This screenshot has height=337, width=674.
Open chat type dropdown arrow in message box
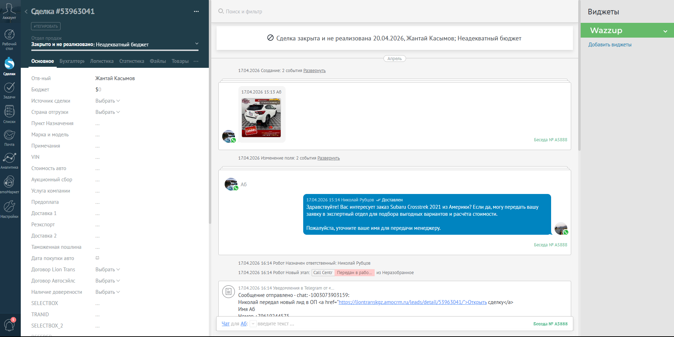253,324
